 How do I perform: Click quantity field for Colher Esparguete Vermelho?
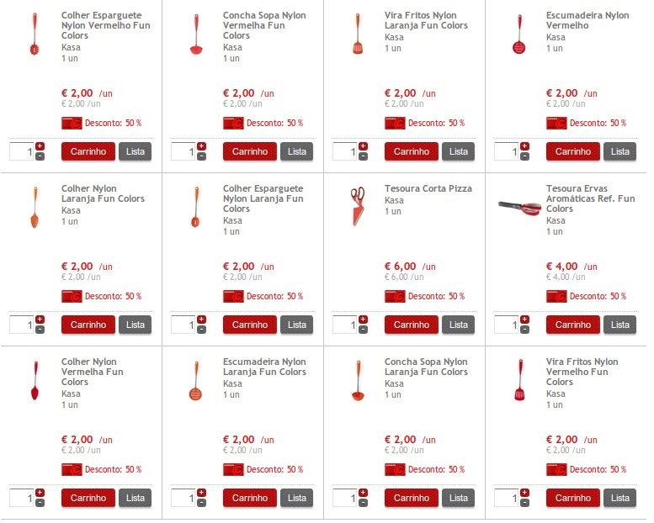click(22, 152)
